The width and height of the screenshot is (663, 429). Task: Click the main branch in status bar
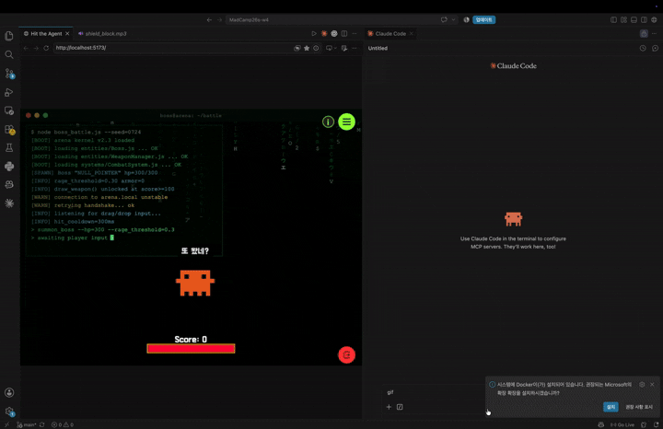26,424
